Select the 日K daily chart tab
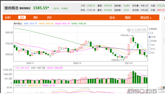Viewport: 165px width, 94px height. 22,18
